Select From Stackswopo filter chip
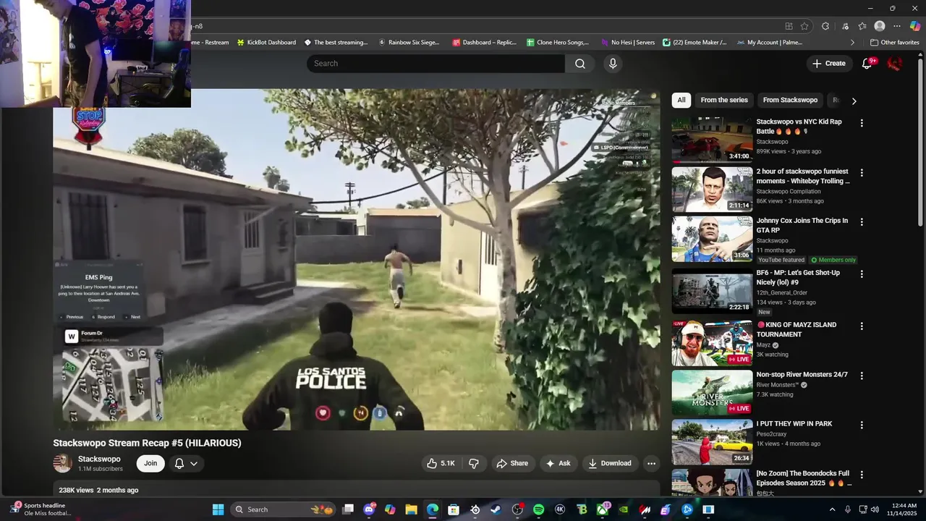Image resolution: width=926 pixels, height=521 pixels. click(x=790, y=101)
